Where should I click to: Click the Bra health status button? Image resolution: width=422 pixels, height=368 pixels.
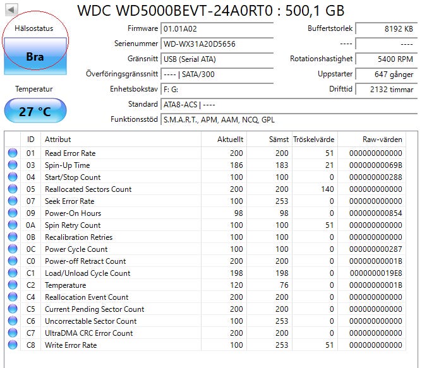click(35, 56)
